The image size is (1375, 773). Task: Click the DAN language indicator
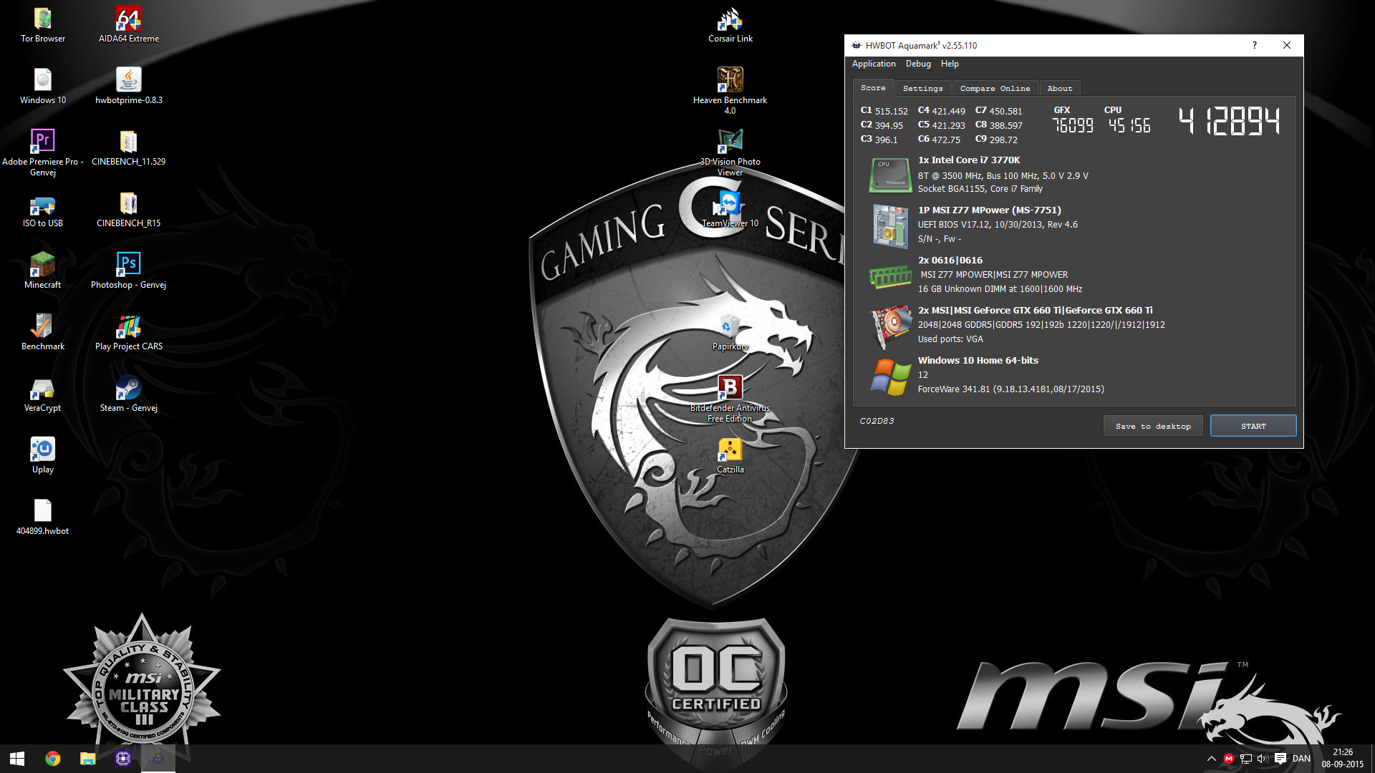(x=1301, y=759)
